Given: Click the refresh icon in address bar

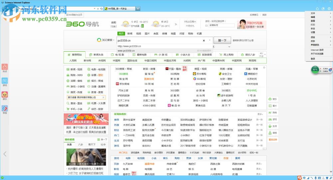Looking at the screenshot, I should pos(101,9).
